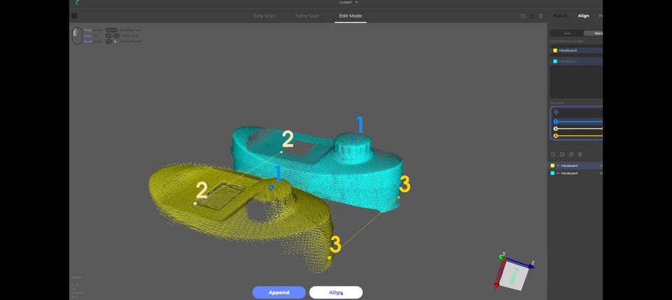Click point 3 marker on yellow model

pyautogui.click(x=329, y=257)
